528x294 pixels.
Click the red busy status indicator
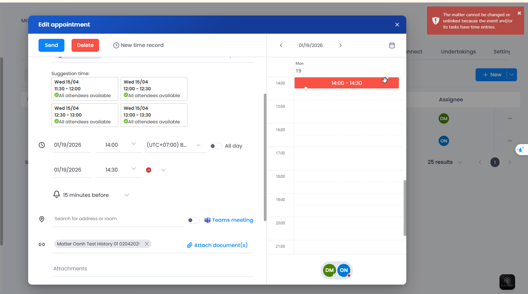tap(149, 170)
